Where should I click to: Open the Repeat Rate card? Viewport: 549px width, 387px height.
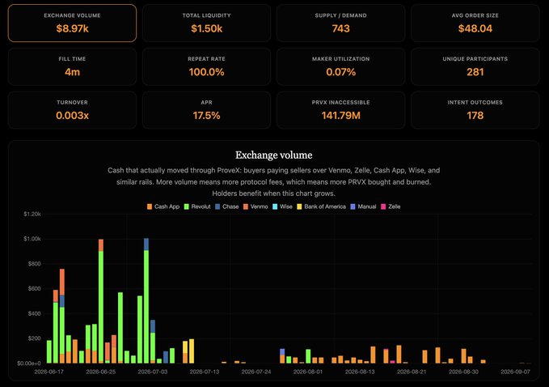206,66
